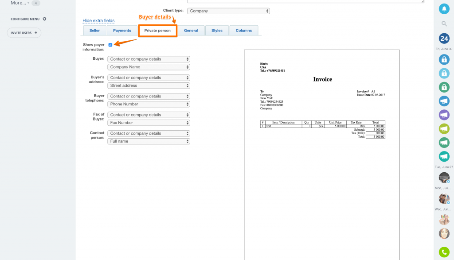Open the Styles tab
454x260 pixels.
[217, 31]
